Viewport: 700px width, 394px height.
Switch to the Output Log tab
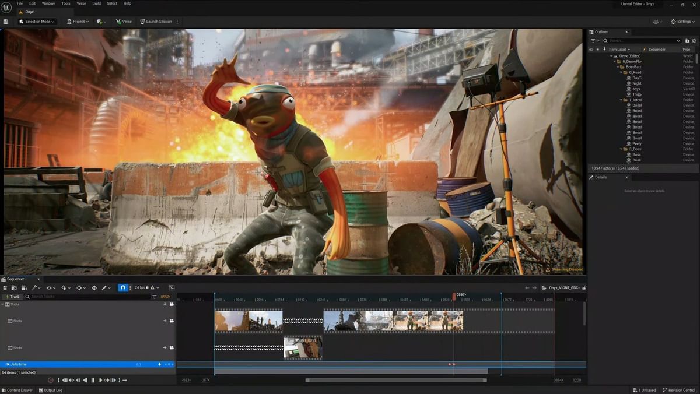52,390
